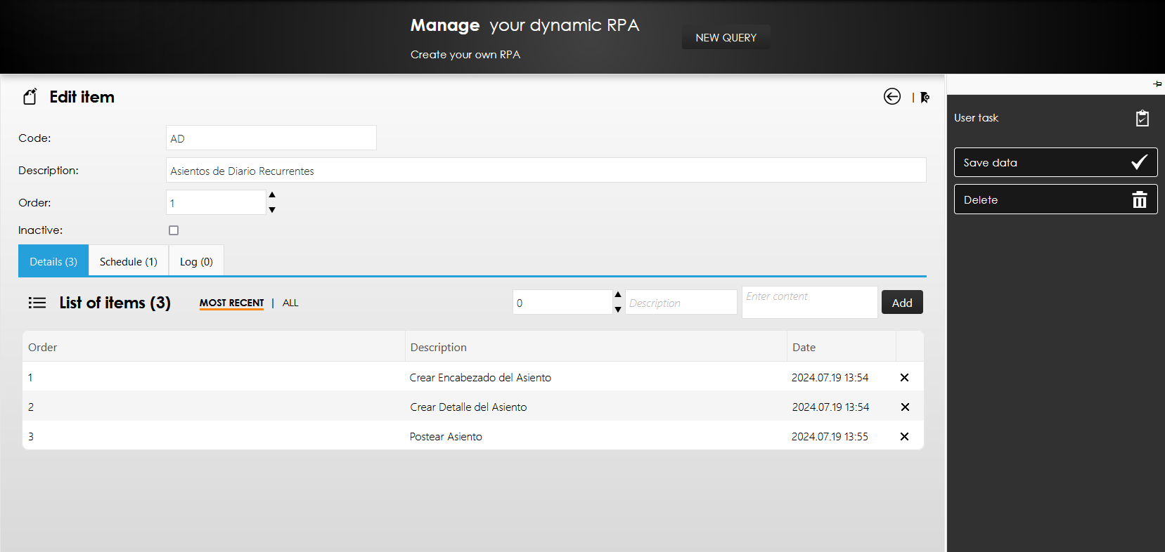Open the Log (0) tab
Screen dimensions: 1165x552
196,261
